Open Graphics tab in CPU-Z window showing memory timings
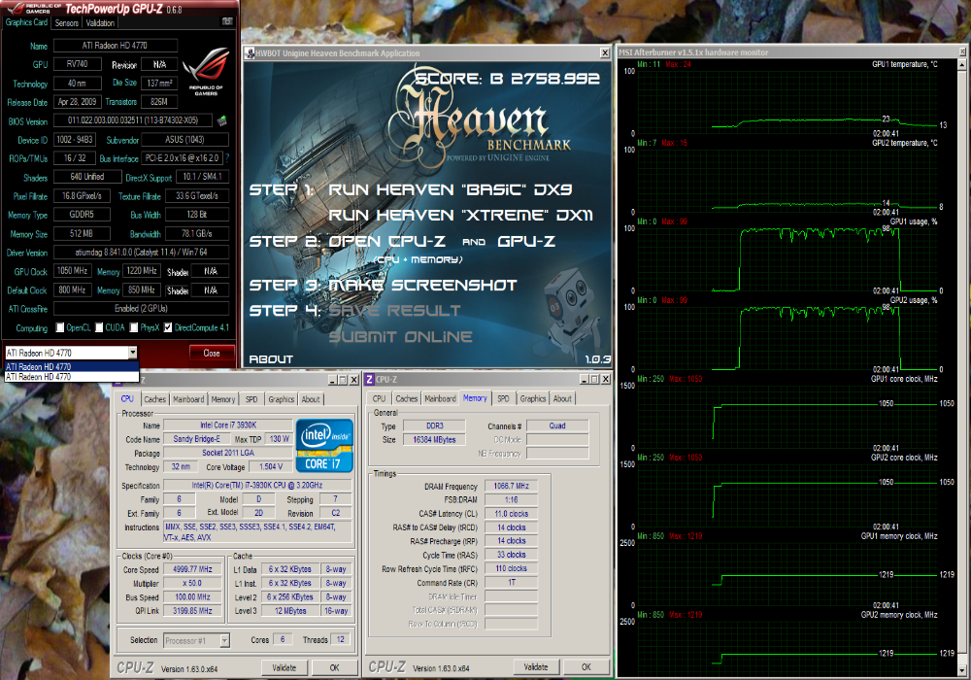Viewport: 971px width, 680px height. point(533,399)
